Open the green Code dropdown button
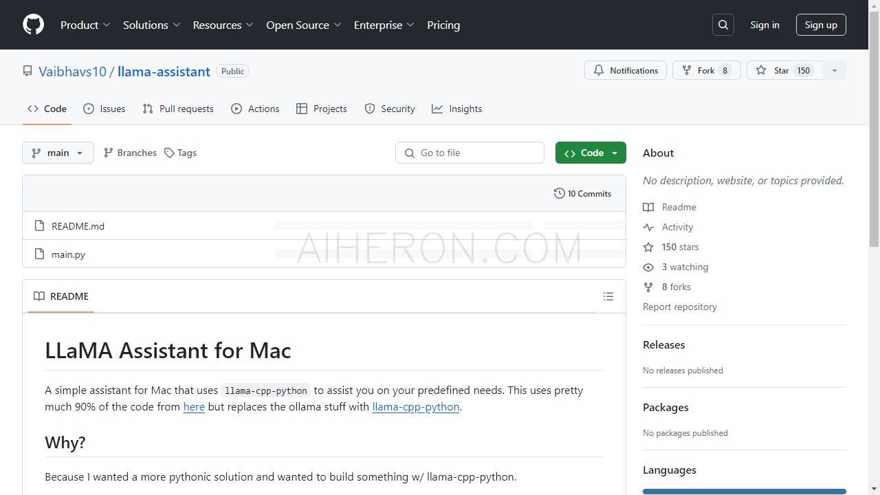The image size is (880, 495). (x=591, y=153)
